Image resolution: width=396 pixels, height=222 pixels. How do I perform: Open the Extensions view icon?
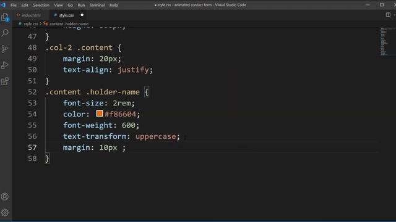(x=5, y=81)
